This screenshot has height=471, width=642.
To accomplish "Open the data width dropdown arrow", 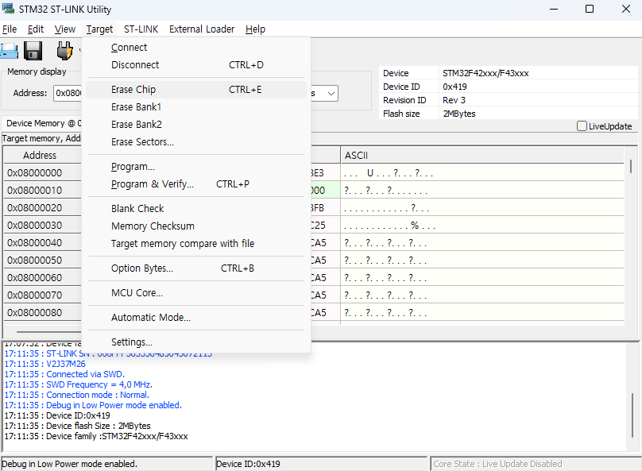I will pyautogui.click(x=331, y=93).
